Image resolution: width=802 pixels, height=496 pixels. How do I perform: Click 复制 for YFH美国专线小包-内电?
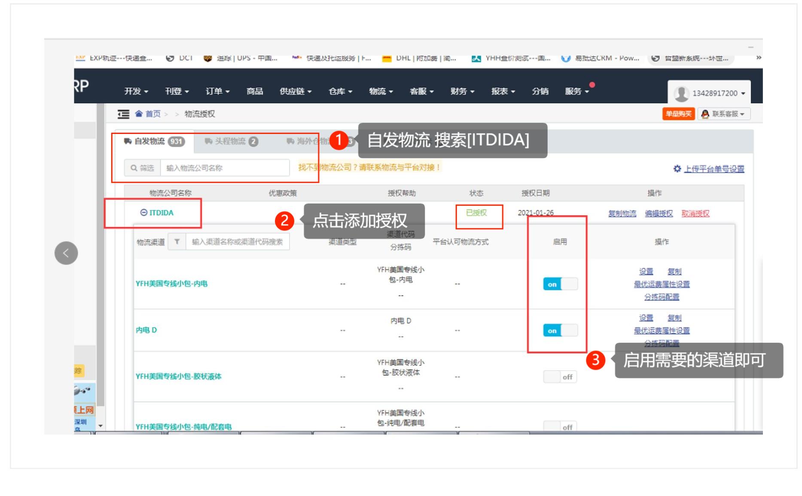pos(674,271)
